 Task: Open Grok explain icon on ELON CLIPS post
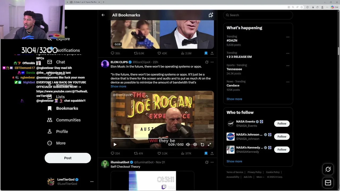click(207, 62)
